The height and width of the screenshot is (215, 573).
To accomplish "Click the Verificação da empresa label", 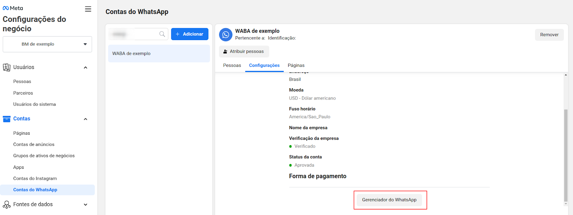I will (314, 138).
